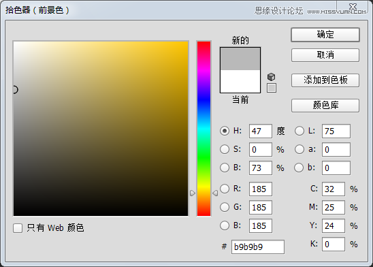This screenshot has width=373, height=267.
Task: Select the B brightness radio button
Action: pyautogui.click(x=225, y=168)
